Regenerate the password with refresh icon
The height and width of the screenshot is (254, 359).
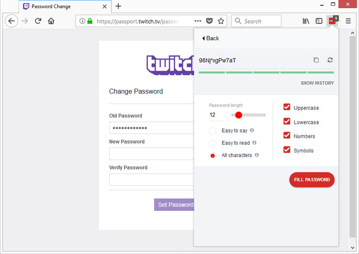[x=330, y=60]
